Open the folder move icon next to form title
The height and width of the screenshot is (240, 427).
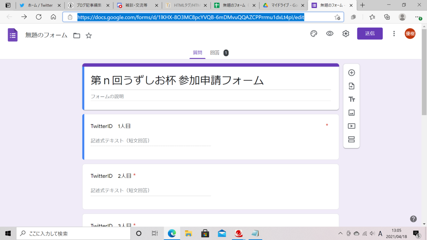[77, 35]
